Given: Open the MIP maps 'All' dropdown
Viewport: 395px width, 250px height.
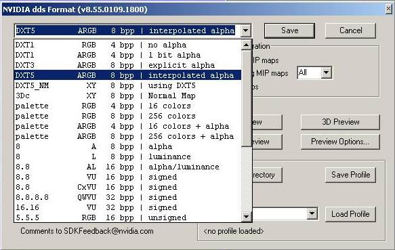Looking at the screenshot, I should (327, 72).
